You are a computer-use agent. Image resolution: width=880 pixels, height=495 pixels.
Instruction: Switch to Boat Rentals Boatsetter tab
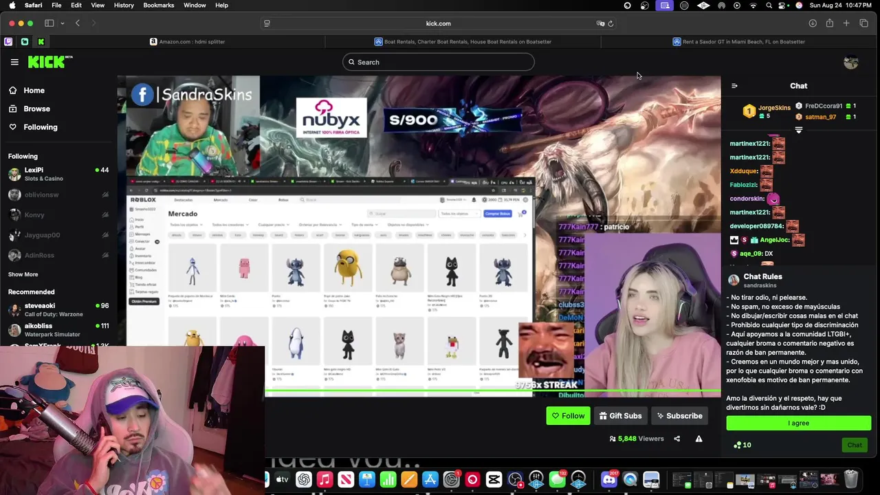pyautogui.click(x=463, y=41)
